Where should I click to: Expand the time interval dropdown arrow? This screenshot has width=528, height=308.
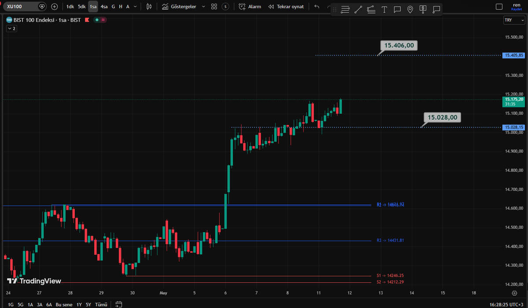[x=135, y=7]
